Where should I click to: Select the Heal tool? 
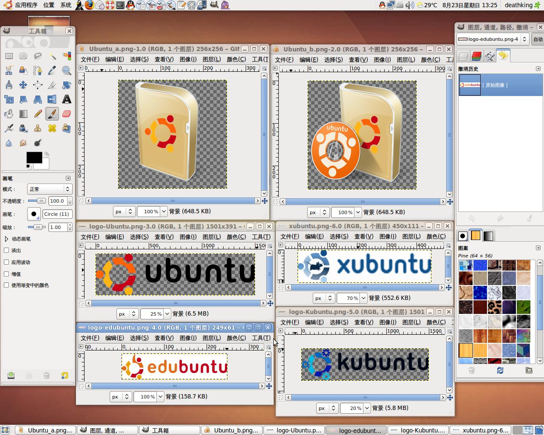52,128
